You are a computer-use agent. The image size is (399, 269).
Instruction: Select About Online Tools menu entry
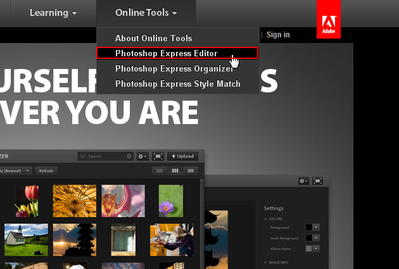[153, 38]
